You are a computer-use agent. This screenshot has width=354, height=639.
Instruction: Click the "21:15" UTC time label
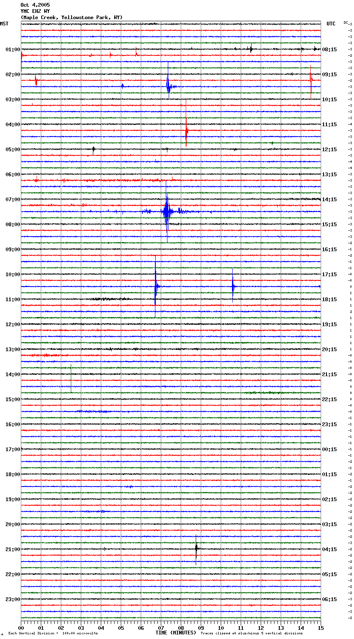[x=329, y=374]
